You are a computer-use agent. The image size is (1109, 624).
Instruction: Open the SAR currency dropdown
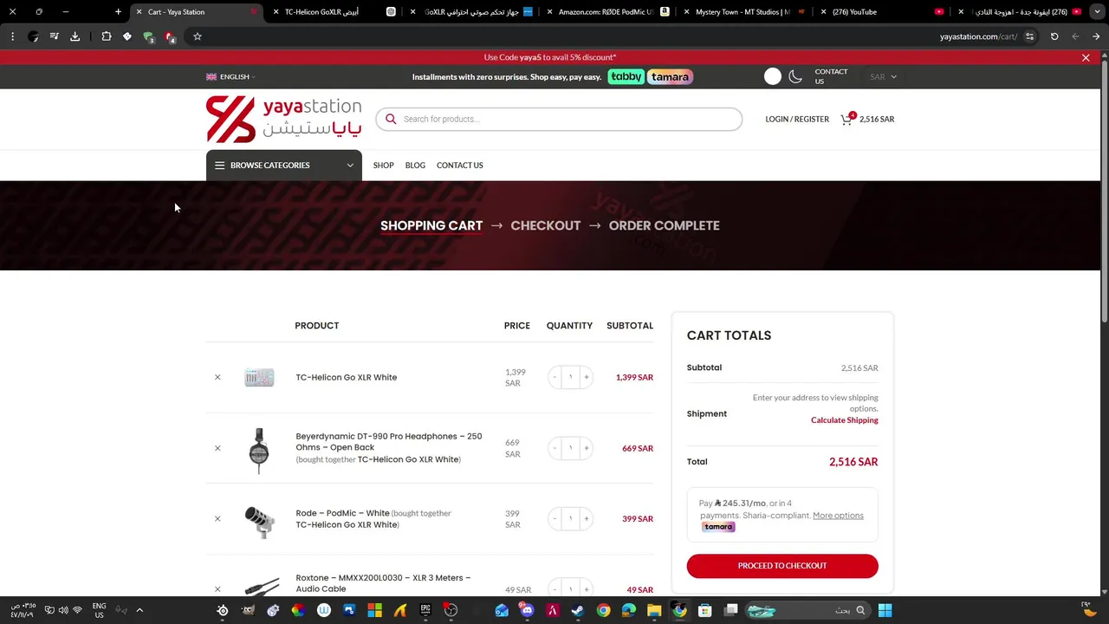[883, 77]
